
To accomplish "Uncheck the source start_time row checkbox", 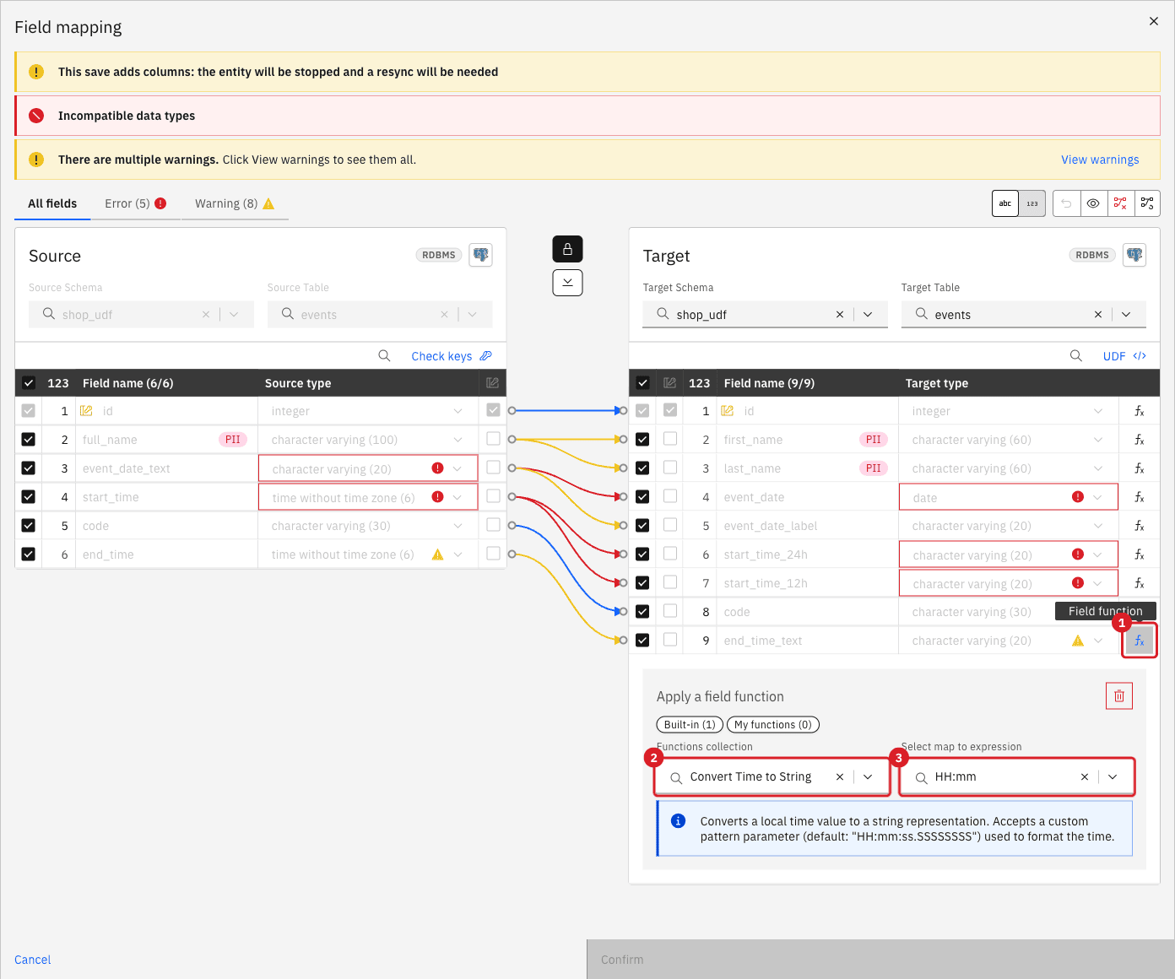I will click(x=29, y=497).
